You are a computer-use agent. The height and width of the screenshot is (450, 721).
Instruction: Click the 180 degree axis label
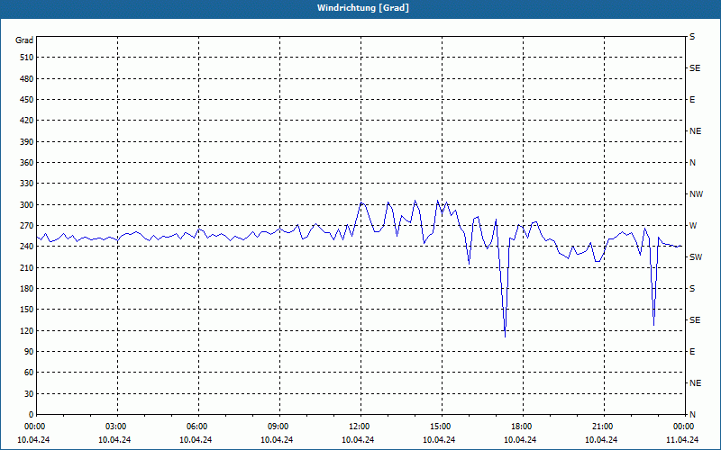pyautogui.click(x=27, y=289)
